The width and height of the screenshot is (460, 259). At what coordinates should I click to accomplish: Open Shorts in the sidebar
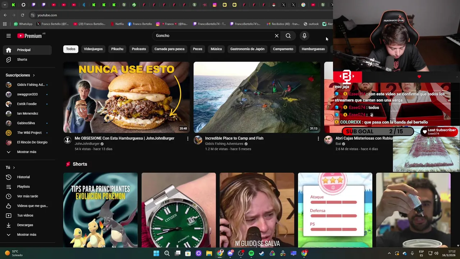pos(27,59)
